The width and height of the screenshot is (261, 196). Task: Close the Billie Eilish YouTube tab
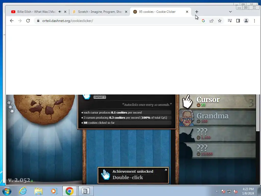point(65,12)
